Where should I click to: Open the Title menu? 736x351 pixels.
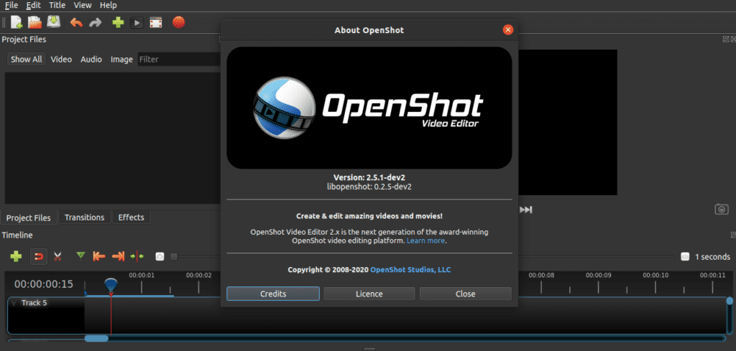click(57, 5)
